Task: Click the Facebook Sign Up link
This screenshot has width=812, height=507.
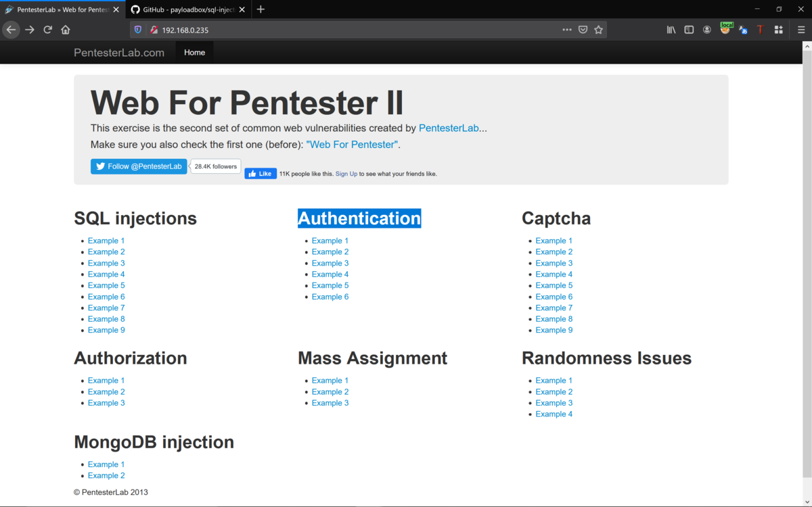Action: tap(346, 174)
